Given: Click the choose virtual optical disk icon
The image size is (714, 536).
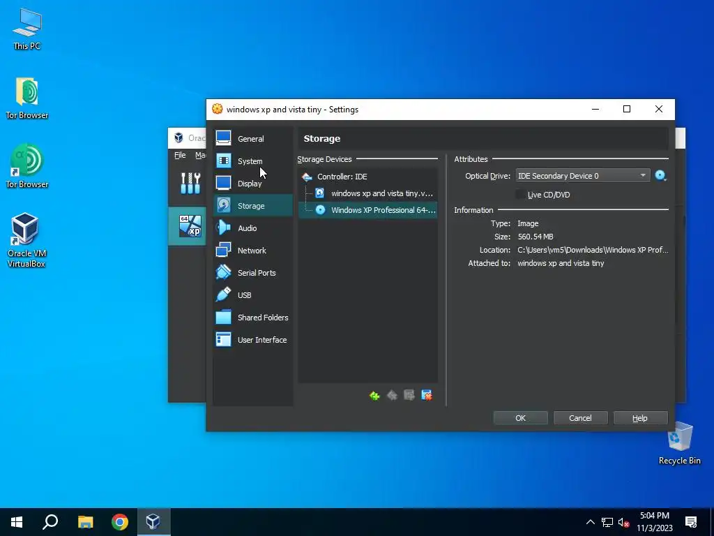Looking at the screenshot, I should 660,176.
